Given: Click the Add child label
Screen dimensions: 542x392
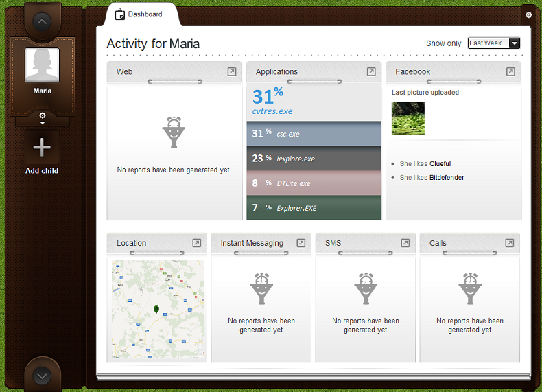Looking at the screenshot, I should 42,171.
